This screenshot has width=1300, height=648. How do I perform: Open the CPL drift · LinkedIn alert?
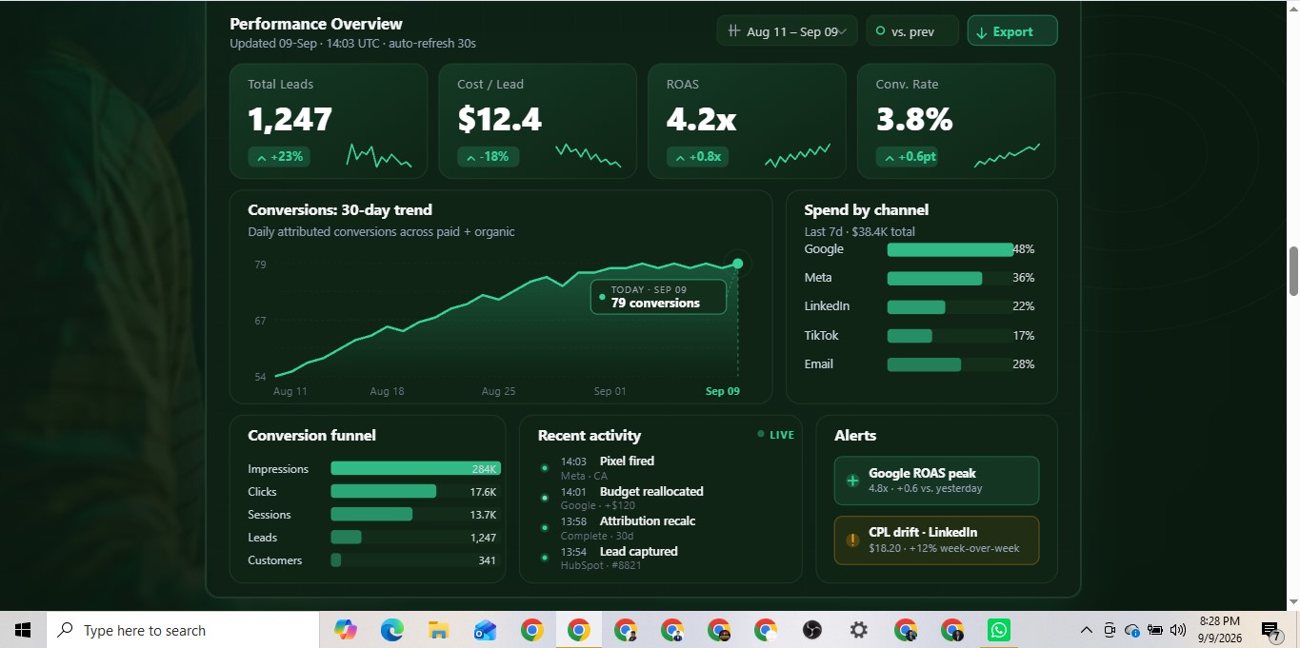point(936,540)
